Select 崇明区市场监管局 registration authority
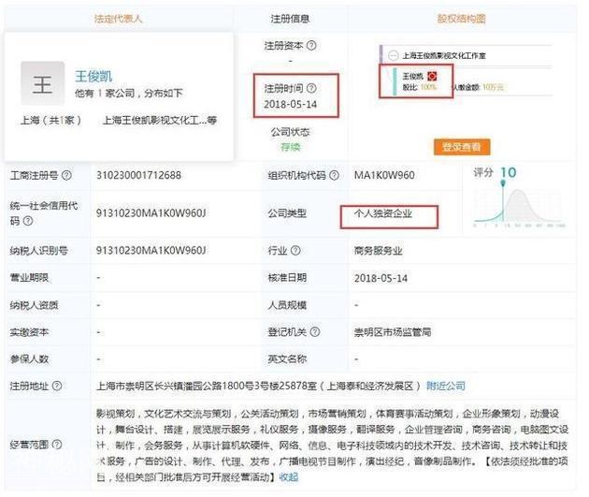 (x=393, y=332)
